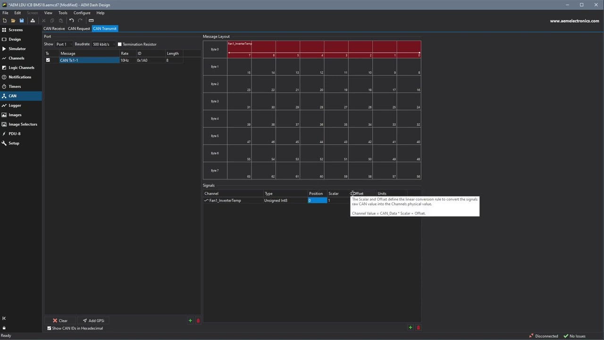Select the CAN sidebar section
The width and height of the screenshot is (604, 340).
click(21, 96)
